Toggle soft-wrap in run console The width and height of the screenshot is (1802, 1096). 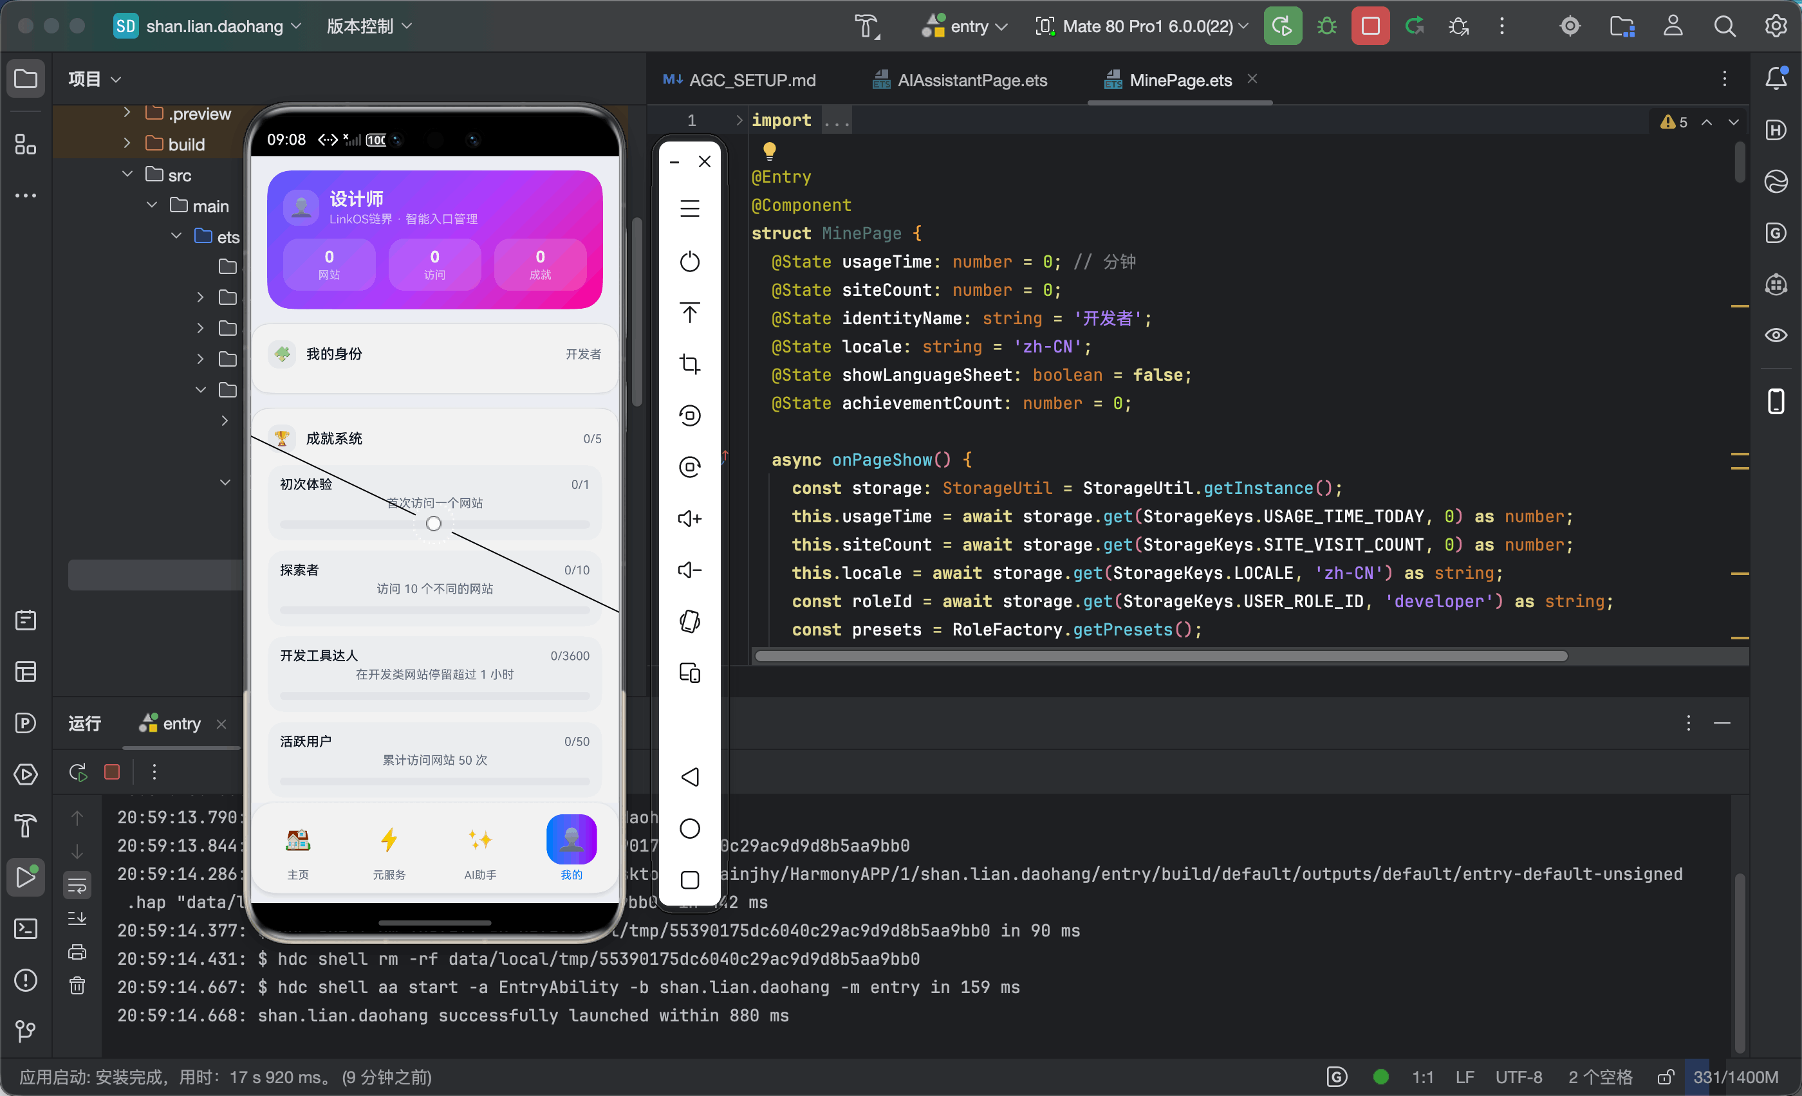(x=77, y=886)
